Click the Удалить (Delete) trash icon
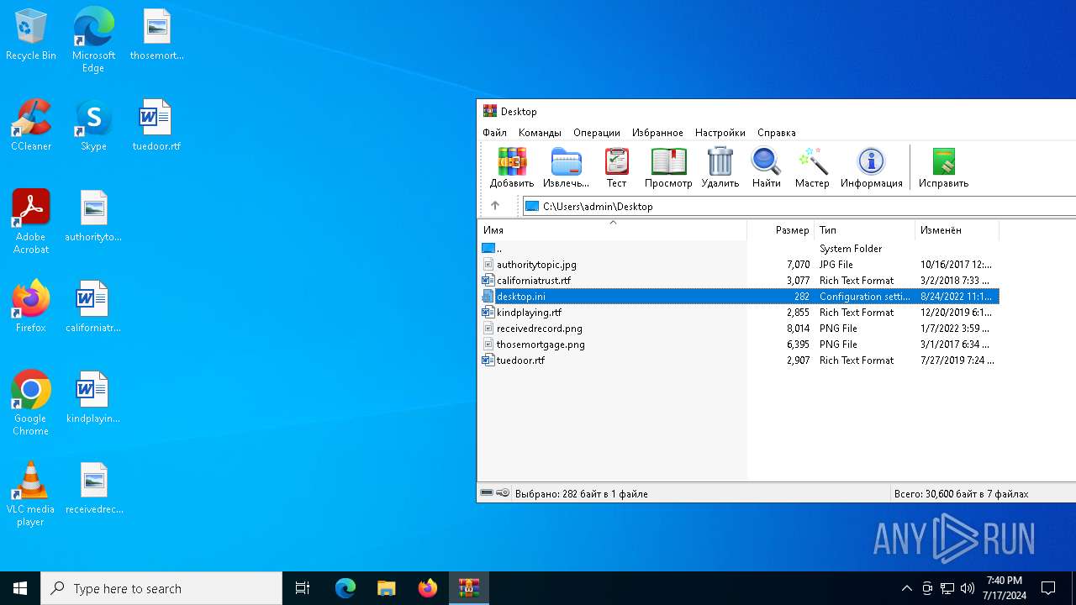This screenshot has height=605, width=1076. [720, 167]
